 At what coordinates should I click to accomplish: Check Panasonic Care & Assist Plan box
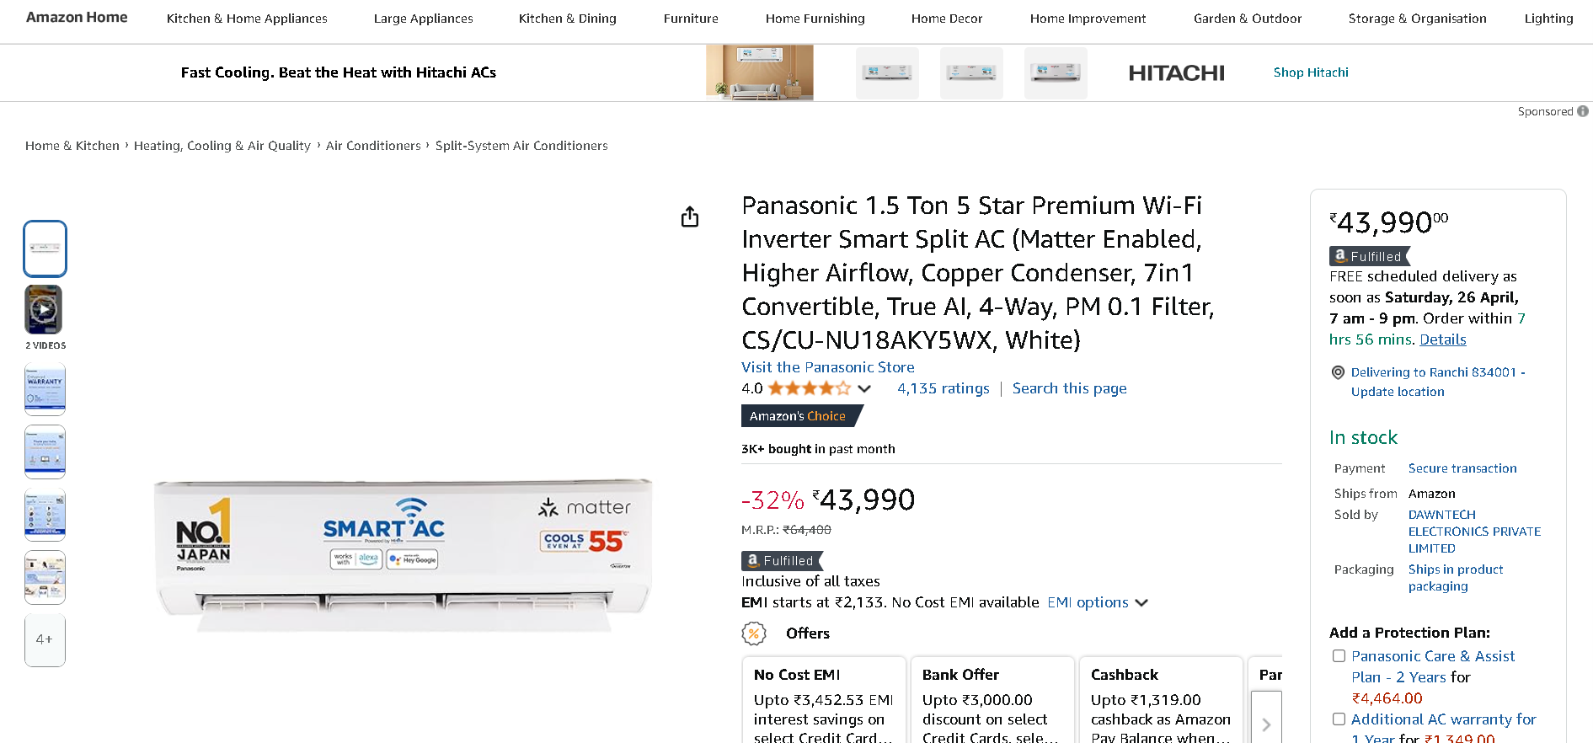[1339, 656]
